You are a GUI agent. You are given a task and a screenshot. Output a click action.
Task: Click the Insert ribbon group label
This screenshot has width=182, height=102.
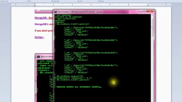[x=80, y=1]
